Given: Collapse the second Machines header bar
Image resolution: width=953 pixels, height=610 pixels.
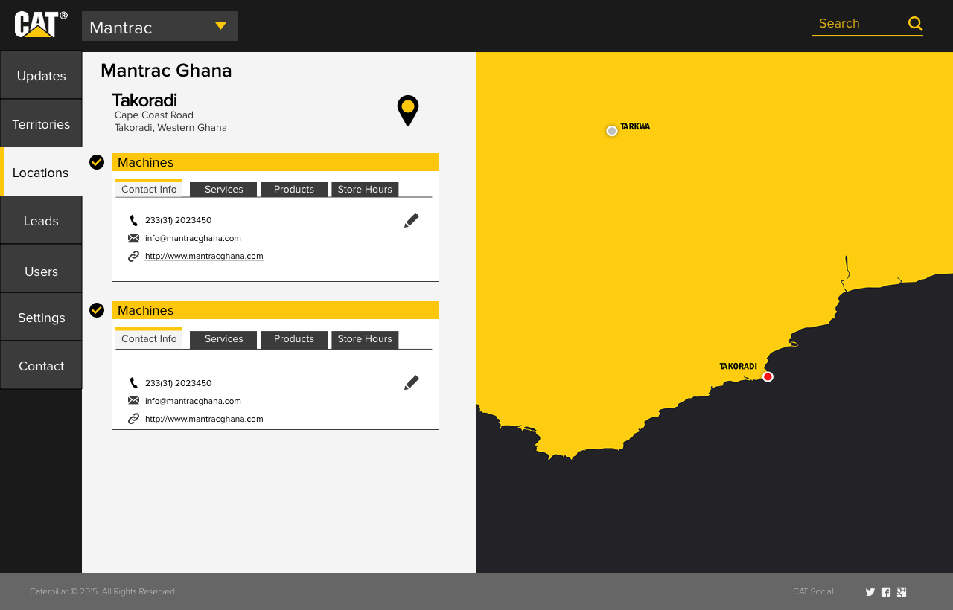Looking at the screenshot, I should tap(275, 310).
